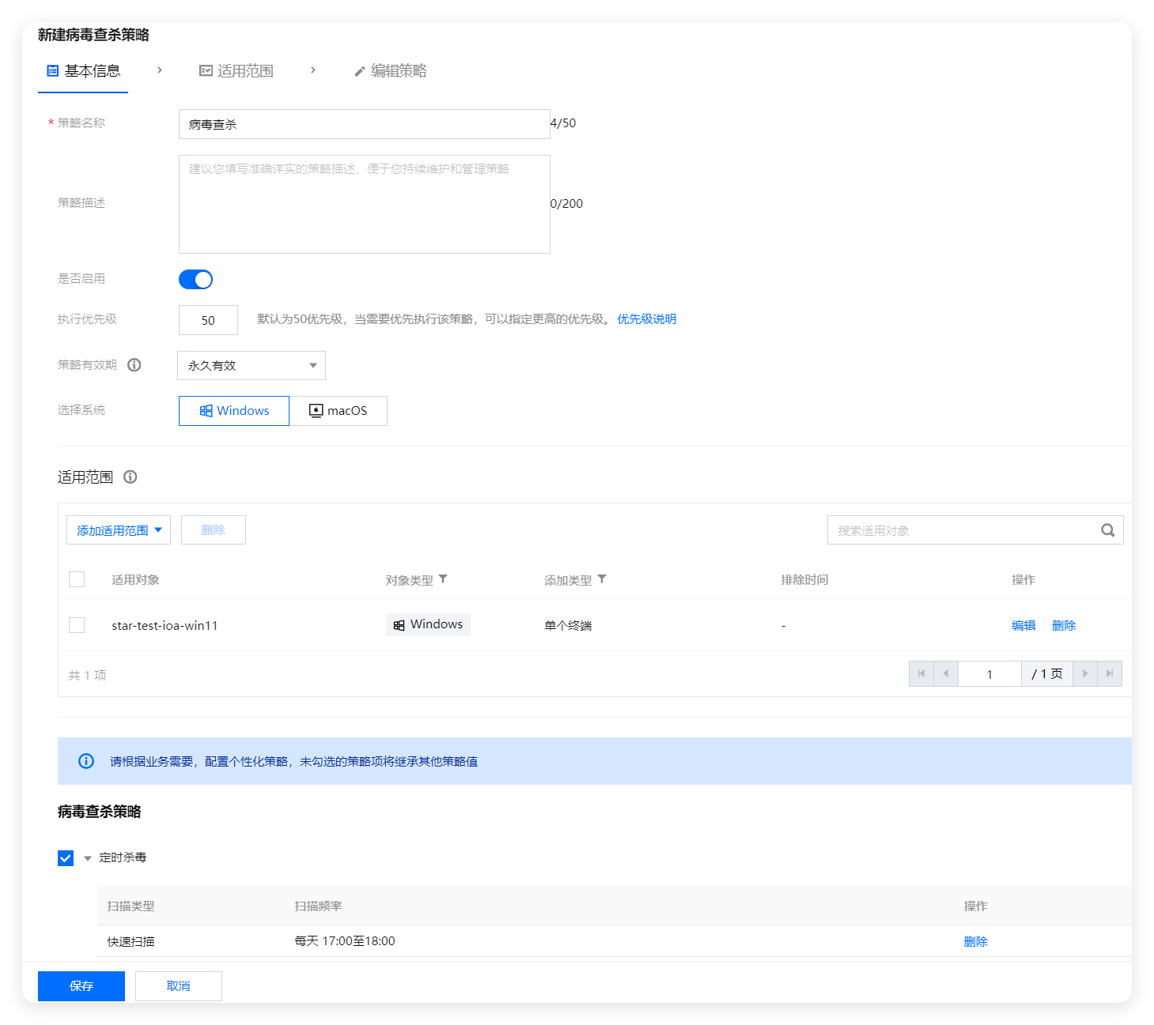The image size is (1154, 1025).
Task: Click the 保存 button
Action: pos(81,986)
